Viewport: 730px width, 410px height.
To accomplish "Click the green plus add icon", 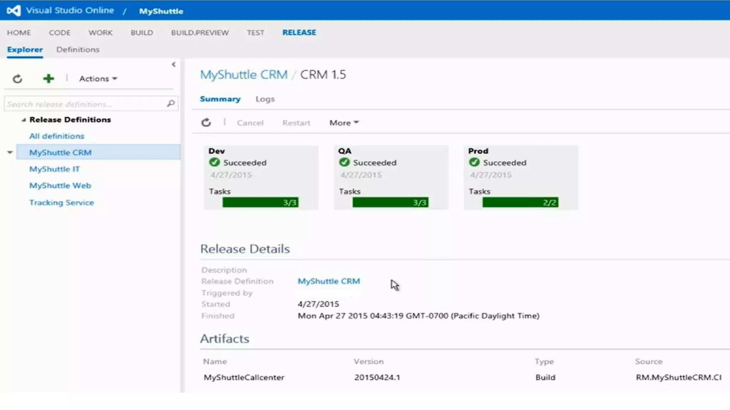I will click(48, 79).
